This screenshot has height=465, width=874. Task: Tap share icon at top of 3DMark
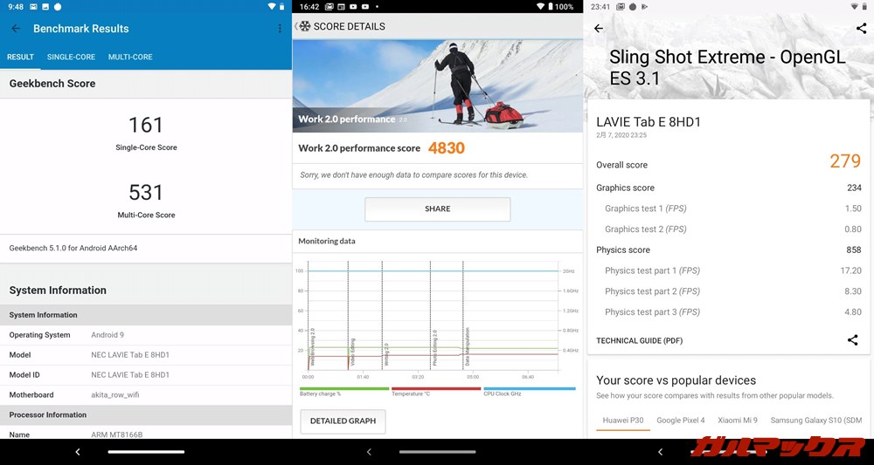(x=861, y=29)
